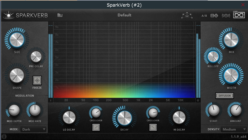Viewport: 248px width, 140px height.
Task: Open the Preset Voyager network icon
Action: coord(187,15)
